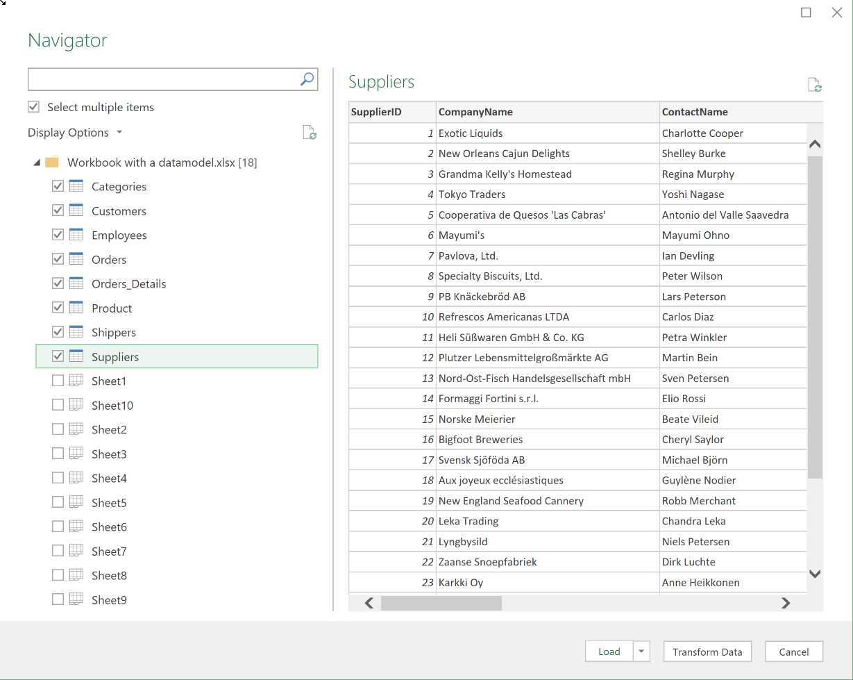The width and height of the screenshot is (853, 680).
Task: Uncheck the Customers table checkbox
Action: (x=58, y=210)
